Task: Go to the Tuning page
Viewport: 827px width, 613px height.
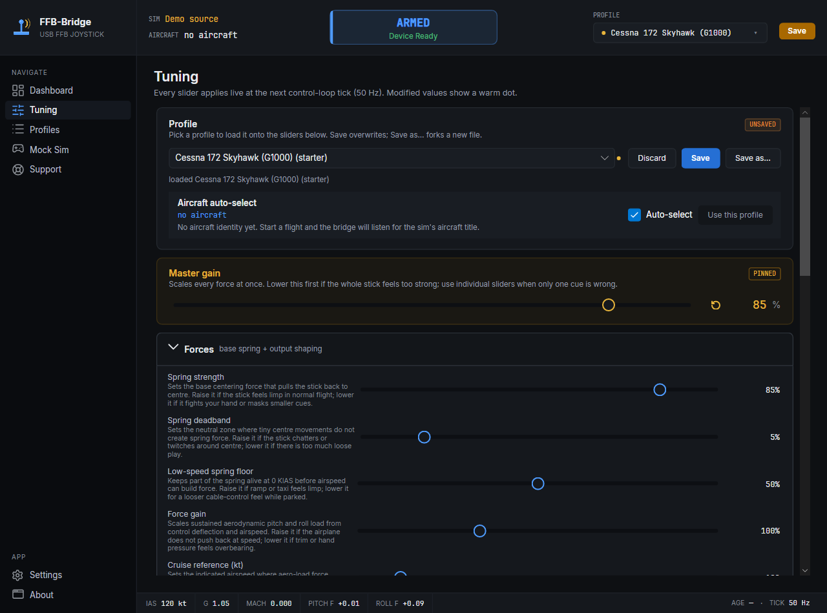Action: click(68, 110)
